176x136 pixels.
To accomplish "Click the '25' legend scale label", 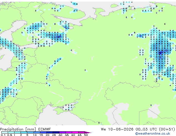I will (x=54, y=135).
